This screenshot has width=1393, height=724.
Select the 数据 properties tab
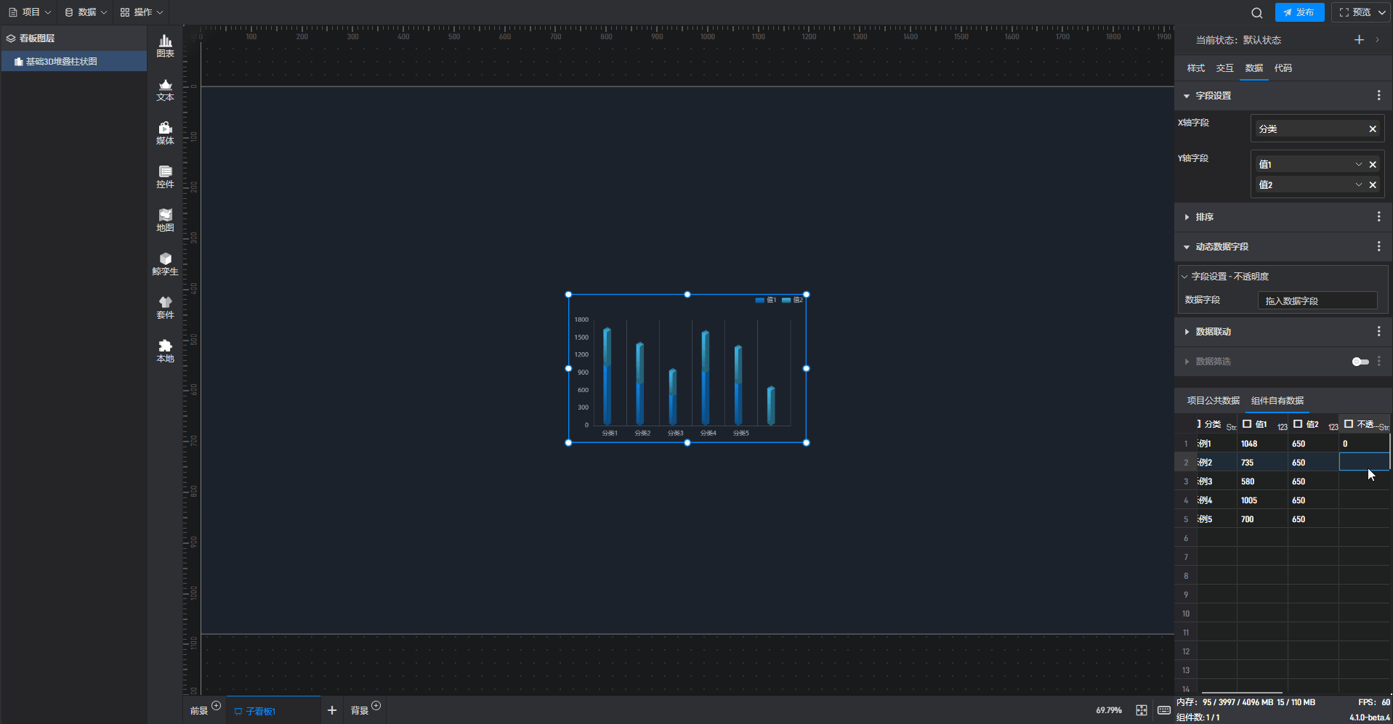click(1253, 68)
